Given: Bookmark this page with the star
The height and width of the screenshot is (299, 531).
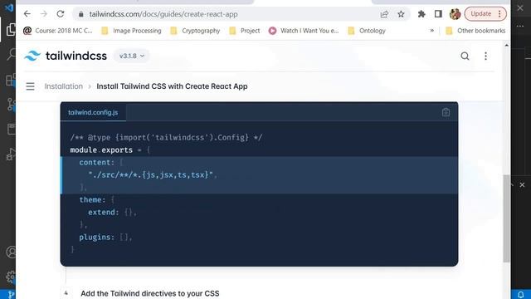Looking at the screenshot, I should (401, 14).
